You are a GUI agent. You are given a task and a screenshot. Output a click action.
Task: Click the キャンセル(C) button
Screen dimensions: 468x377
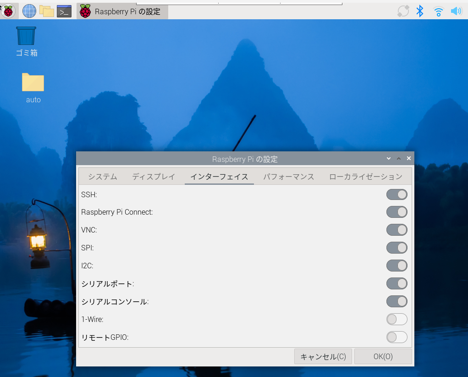pyautogui.click(x=323, y=356)
